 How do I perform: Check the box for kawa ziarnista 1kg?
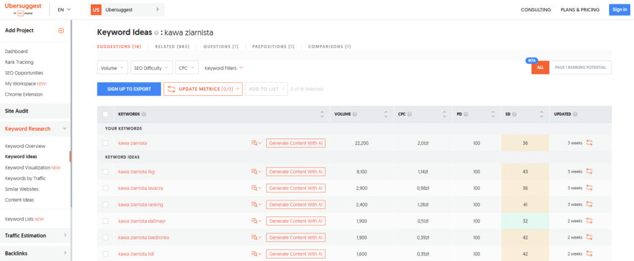pyautogui.click(x=105, y=172)
